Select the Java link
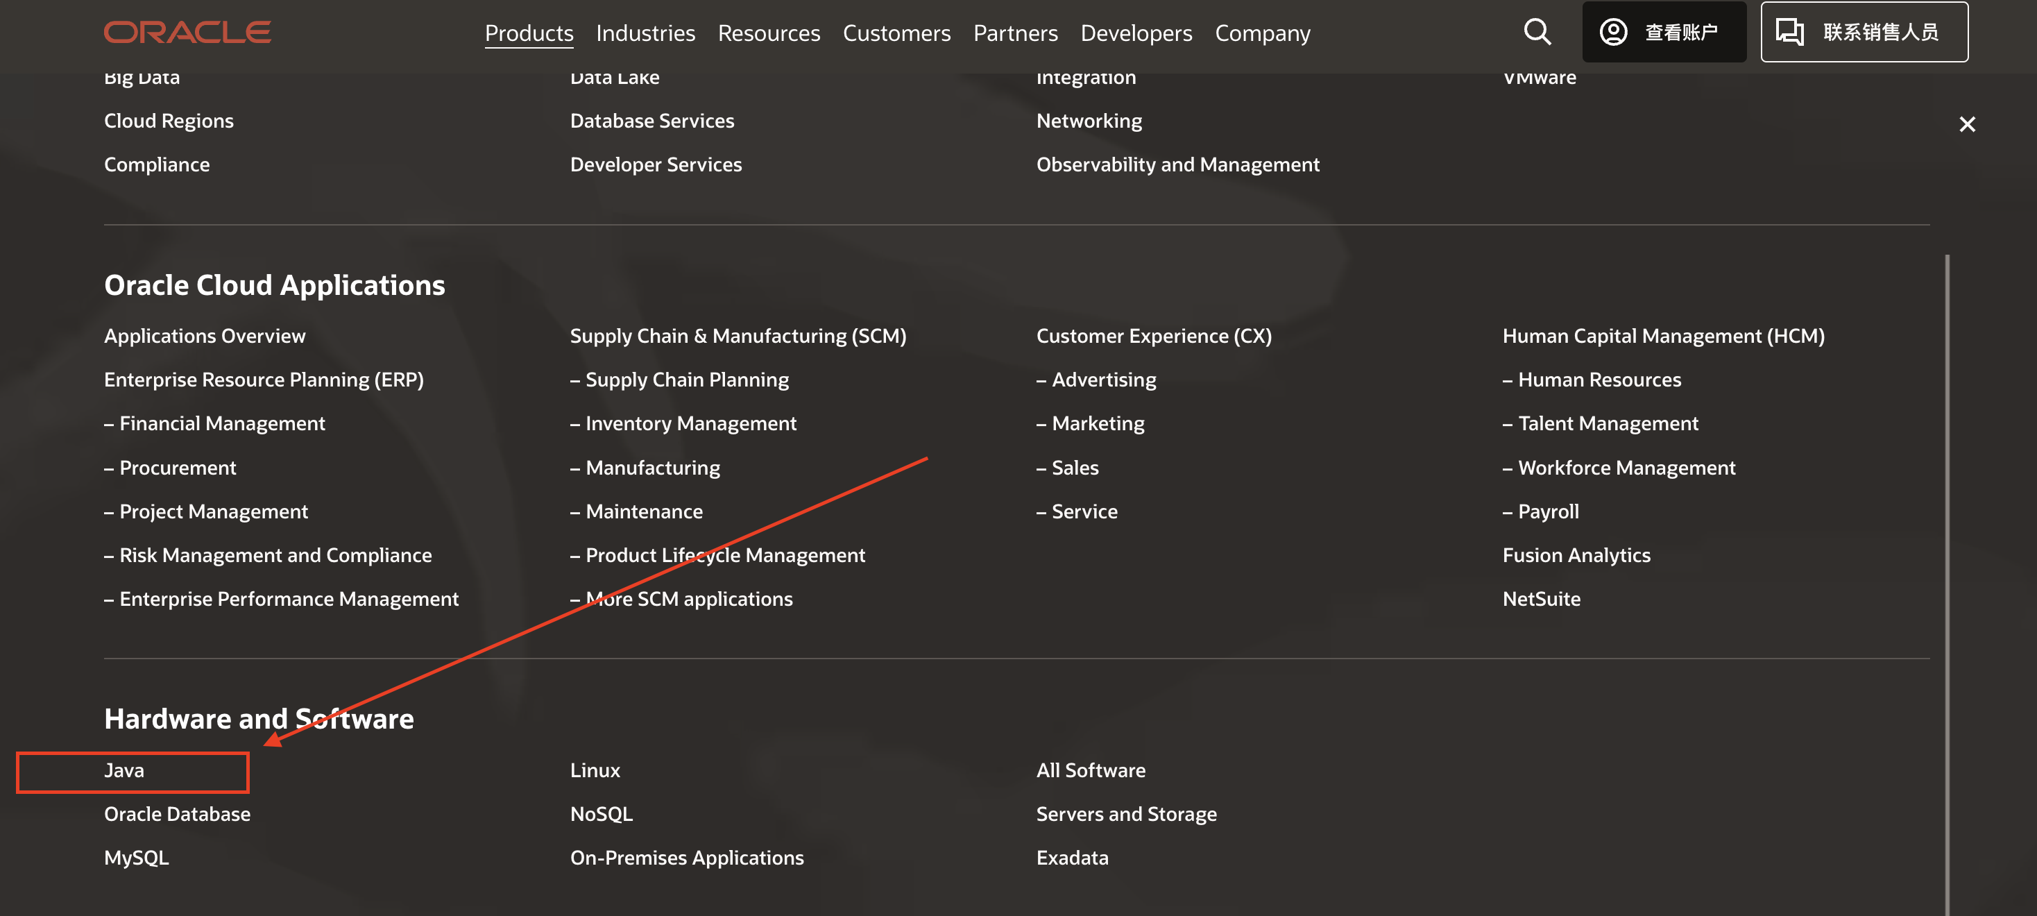Screen dimensions: 2037x916 (124, 770)
